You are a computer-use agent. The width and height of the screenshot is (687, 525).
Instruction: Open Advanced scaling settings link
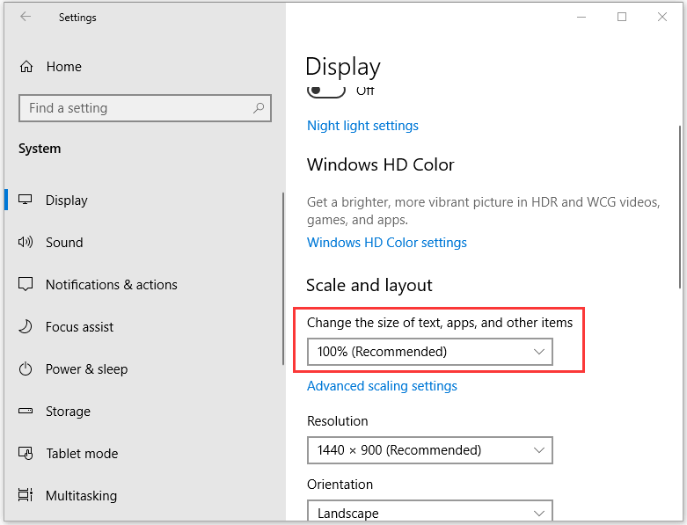(382, 386)
